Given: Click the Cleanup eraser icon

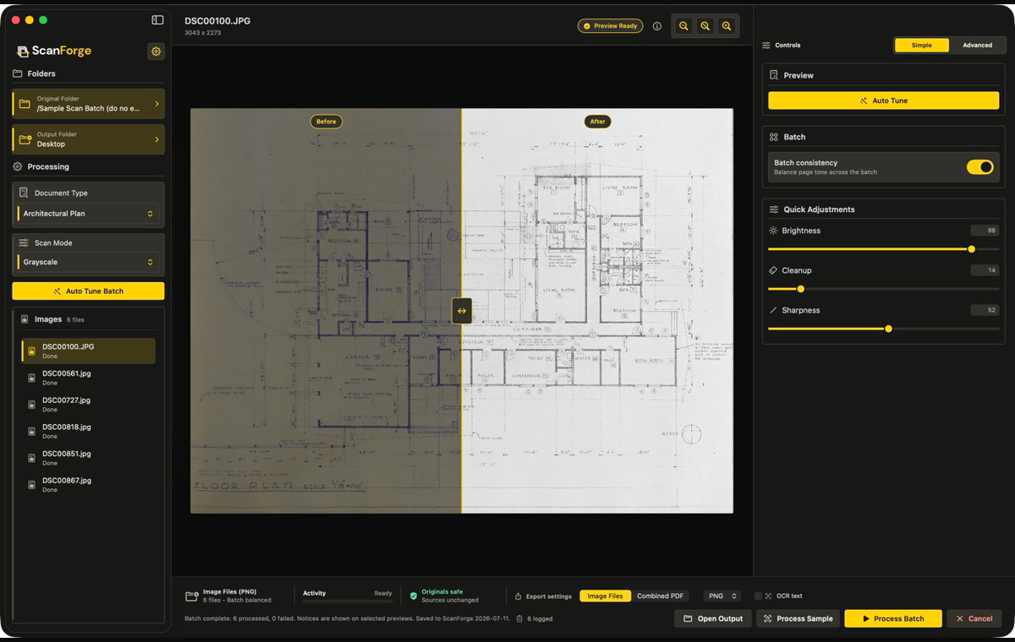Looking at the screenshot, I should pyautogui.click(x=773, y=270).
